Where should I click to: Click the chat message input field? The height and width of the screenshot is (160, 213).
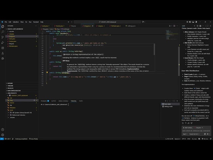click(196, 131)
